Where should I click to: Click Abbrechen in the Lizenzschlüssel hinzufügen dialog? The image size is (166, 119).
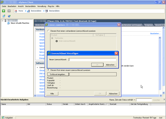[x=110, y=65]
